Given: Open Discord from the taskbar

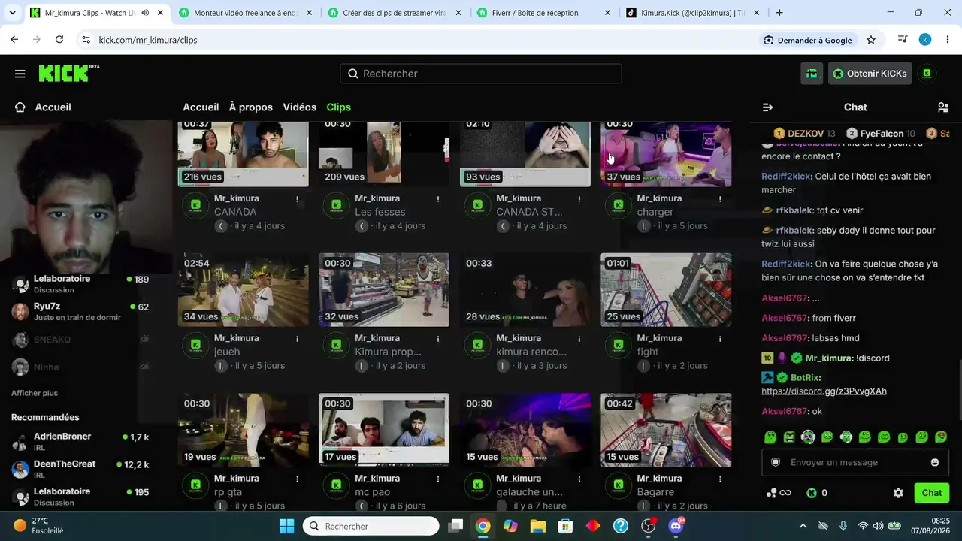Looking at the screenshot, I should (x=676, y=526).
